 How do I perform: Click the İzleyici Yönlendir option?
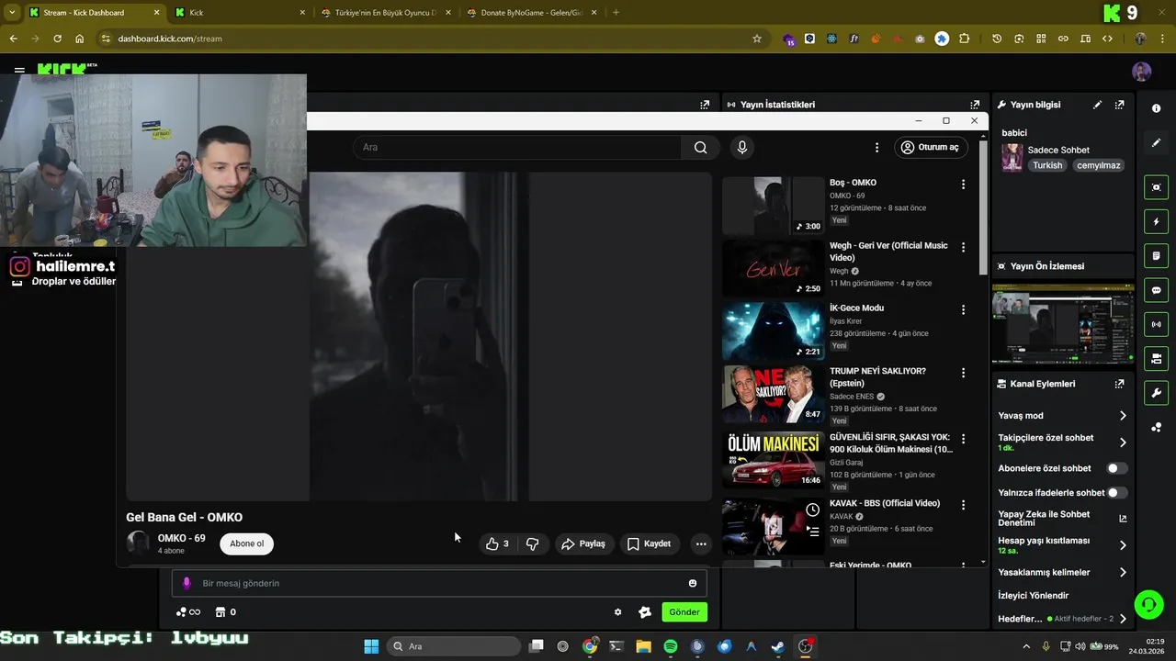(1034, 596)
